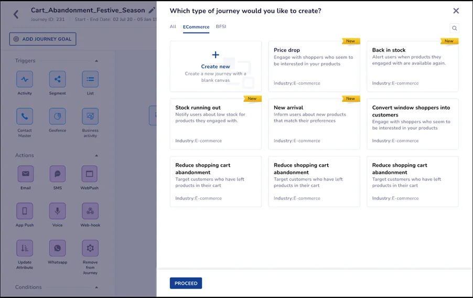Choose the Price drop template card

tap(314, 67)
